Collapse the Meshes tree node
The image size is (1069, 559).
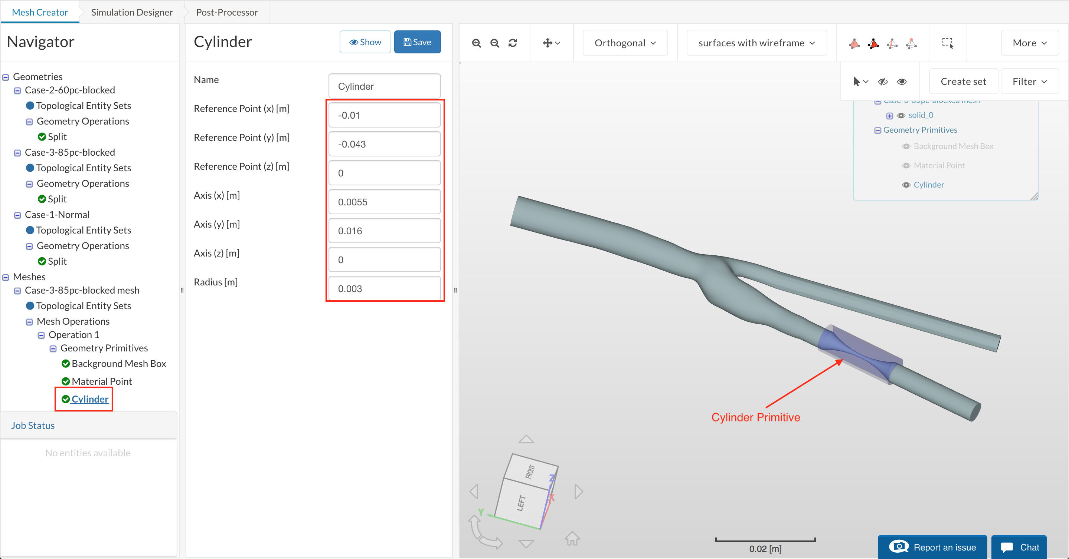tap(6, 277)
